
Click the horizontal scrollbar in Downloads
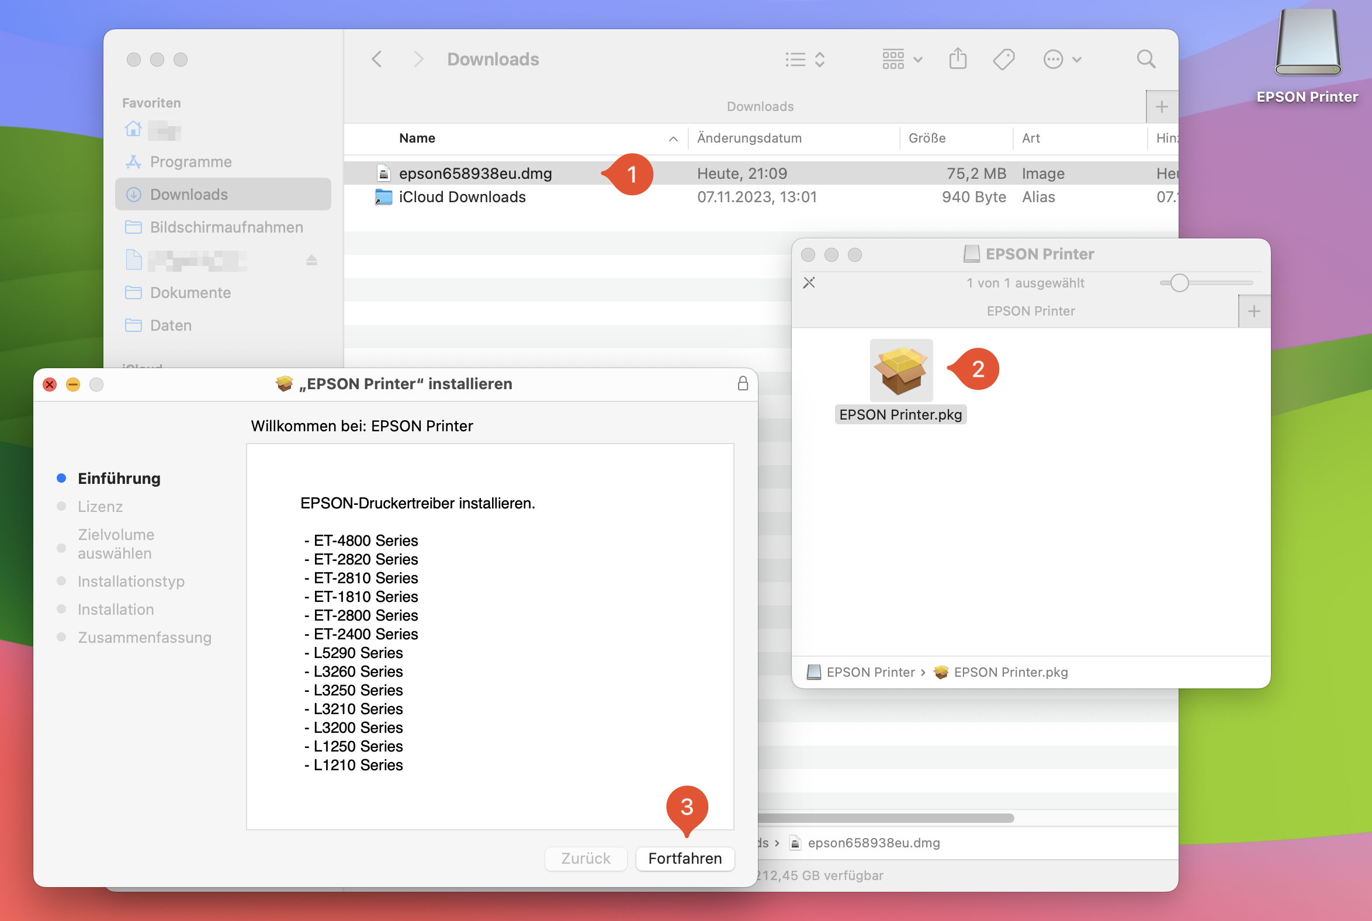point(886,818)
